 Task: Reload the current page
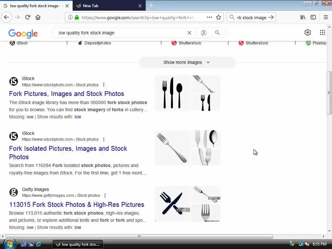pyautogui.click(x=28, y=18)
